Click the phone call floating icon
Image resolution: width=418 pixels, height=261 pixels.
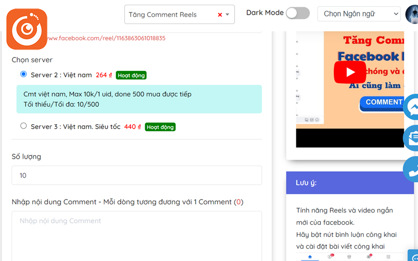coord(411,169)
